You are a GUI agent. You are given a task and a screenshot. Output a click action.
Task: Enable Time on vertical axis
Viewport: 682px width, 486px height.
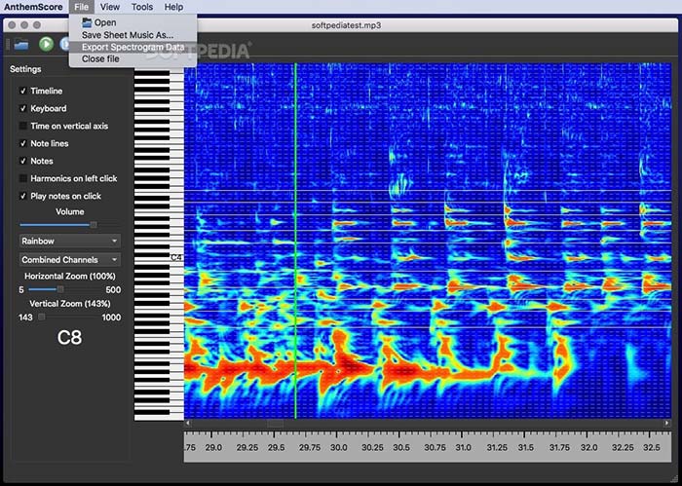tap(23, 126)
